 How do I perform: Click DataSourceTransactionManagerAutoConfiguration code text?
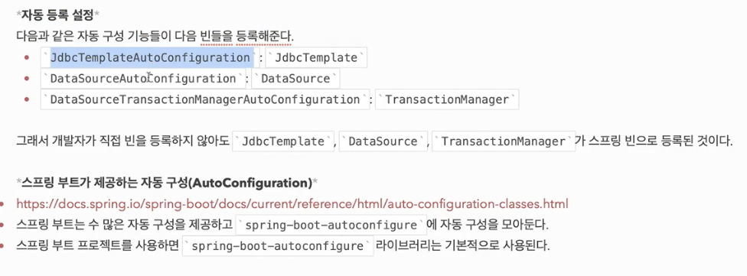click(x=205, y=99)
